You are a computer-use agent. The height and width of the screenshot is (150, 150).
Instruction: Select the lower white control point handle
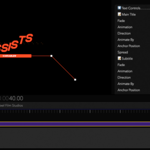(75, 80)
